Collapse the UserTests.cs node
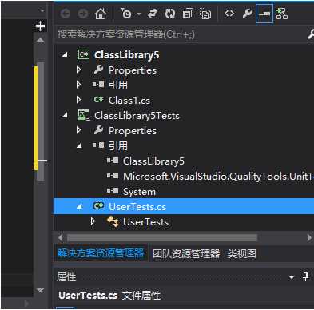314x310 pixels. click(79, 206)
